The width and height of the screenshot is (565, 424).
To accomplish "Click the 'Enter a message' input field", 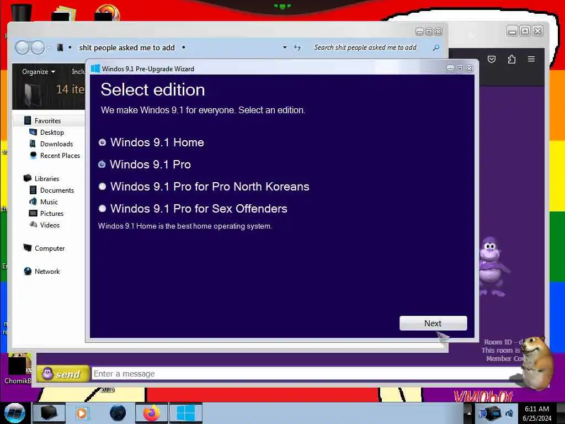I will click(306, 374).
